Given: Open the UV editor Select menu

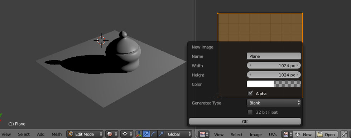Looking at the screenshot, I should (237, 135).
